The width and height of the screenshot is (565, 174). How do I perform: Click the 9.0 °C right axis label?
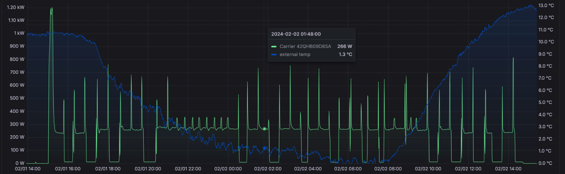[545, 54]
